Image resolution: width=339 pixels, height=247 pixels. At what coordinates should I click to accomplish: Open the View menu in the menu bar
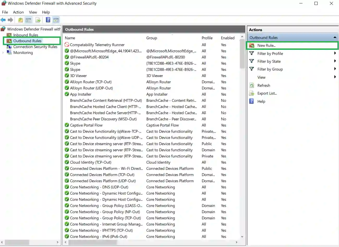(33, 12)
